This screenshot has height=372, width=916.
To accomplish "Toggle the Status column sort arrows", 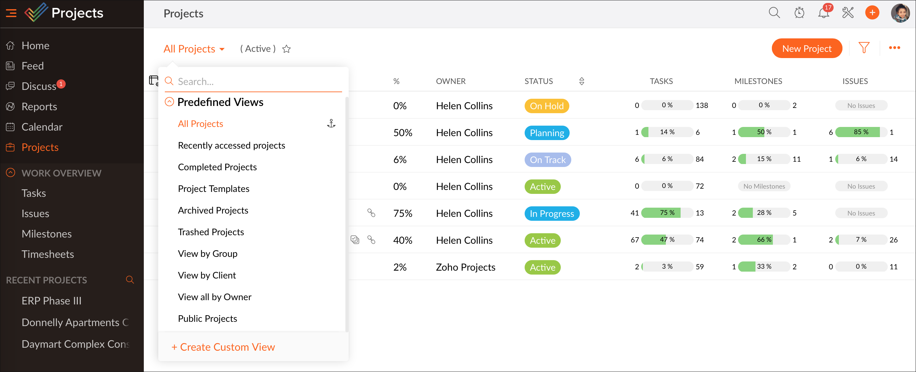I will (581, 81).
